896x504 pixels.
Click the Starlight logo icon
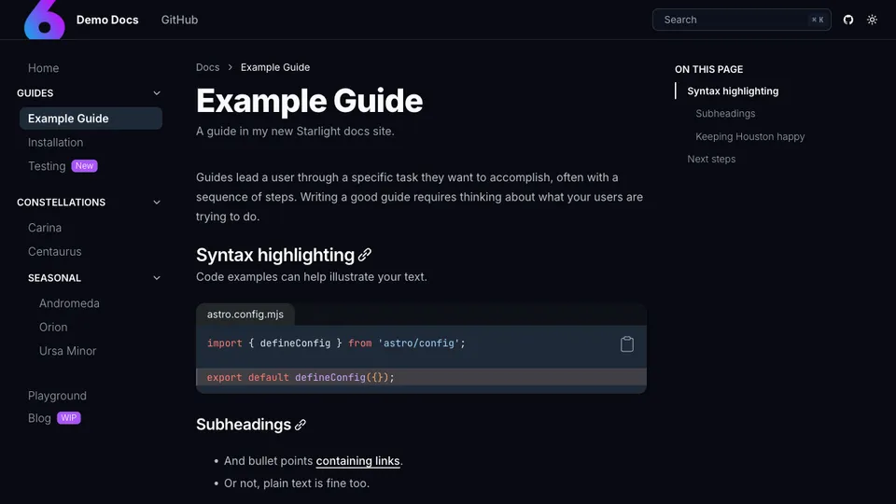click(x=45, y=20)
